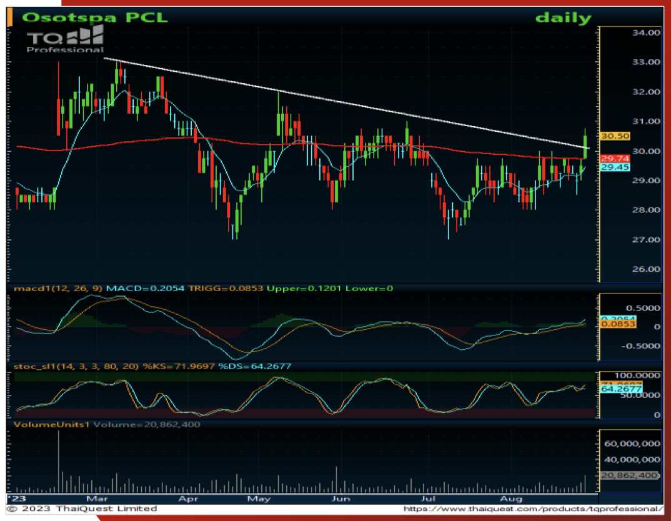This screenshot has height=521, width=671.
Task: Select the VolumeUnits1 indicator name
Action: (52, 425)
